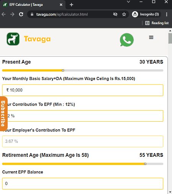This screenshot has width=172, height=194.
Task: Close the EPF Calculator tab
Action: click(61, 5)
